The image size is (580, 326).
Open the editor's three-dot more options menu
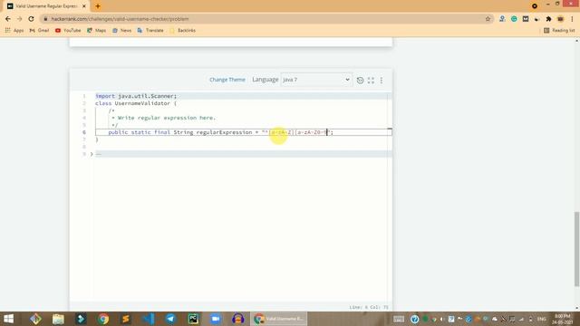[x=382, y=81]
